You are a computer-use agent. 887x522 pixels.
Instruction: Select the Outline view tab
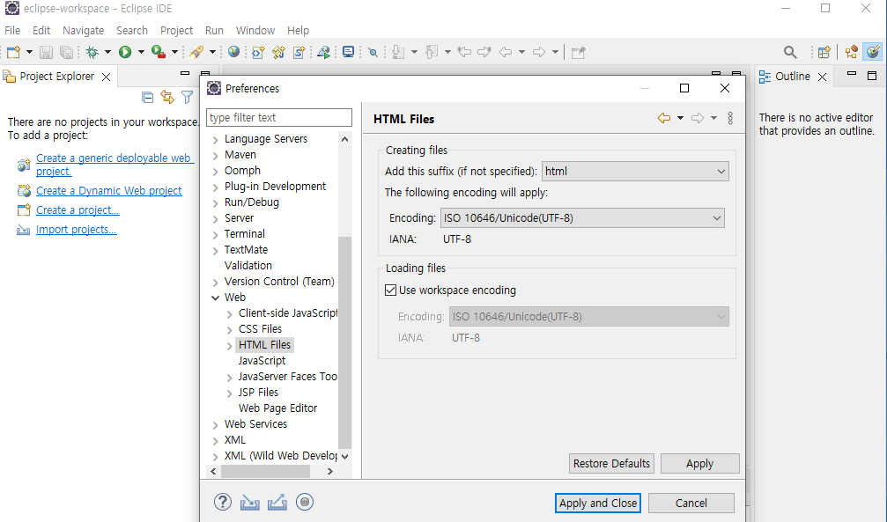pyautogui.click(x=793, y=77)
